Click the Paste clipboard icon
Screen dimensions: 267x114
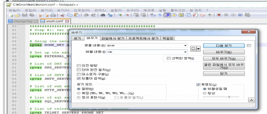(77, 15)
